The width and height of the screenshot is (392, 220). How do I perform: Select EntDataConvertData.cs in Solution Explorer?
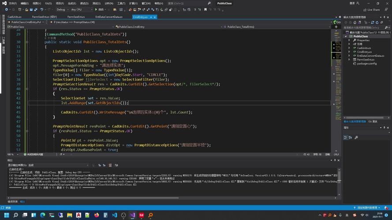pos(370,55)
